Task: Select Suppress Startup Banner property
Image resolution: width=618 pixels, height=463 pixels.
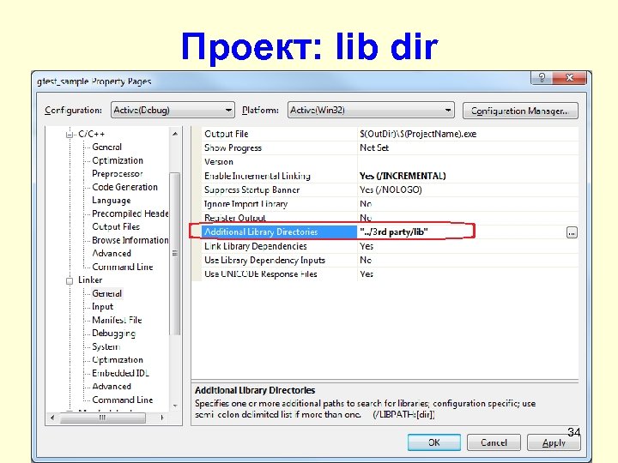Action: (251, 190)
